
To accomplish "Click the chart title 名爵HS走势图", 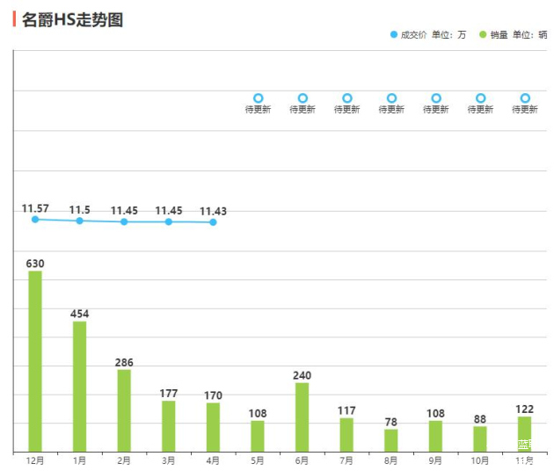I will pos(72,19).
